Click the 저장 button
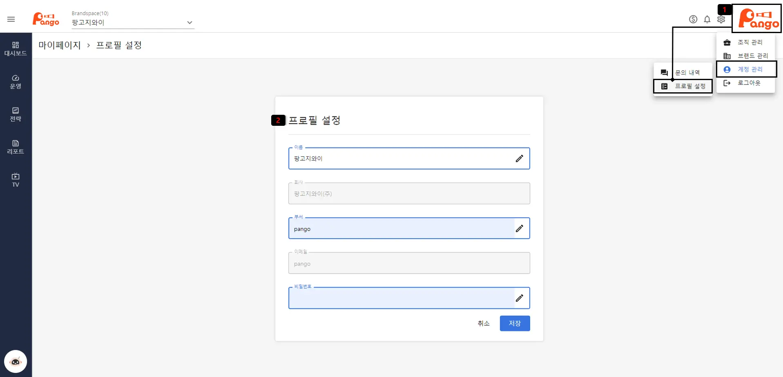 515,323
